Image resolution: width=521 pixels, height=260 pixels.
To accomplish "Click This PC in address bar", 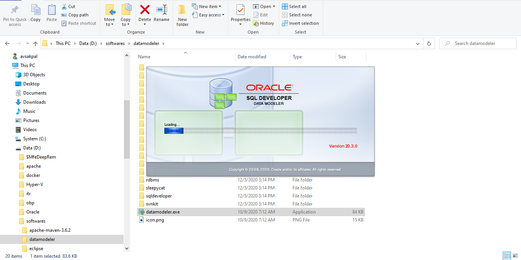I will click(63, 43).
